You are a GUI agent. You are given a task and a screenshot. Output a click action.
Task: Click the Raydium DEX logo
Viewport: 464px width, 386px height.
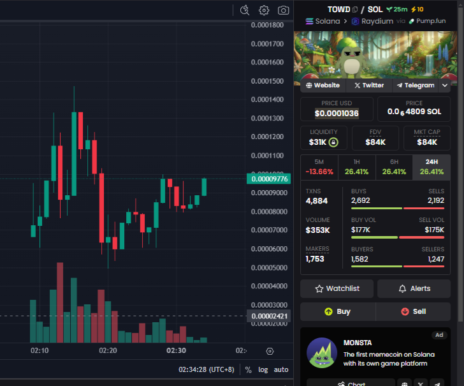pyautogui.click(x=355, y=21)
